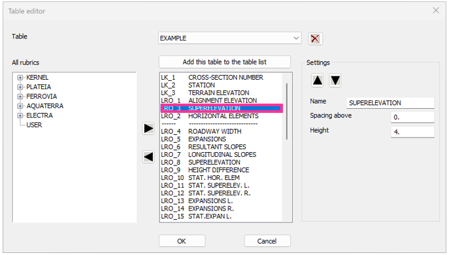The height and width of the screenshot is (255, 449).
Task: Select LRO_2 HORIZONTAL ELEMENTS row
Action: [x=221, y=116]
